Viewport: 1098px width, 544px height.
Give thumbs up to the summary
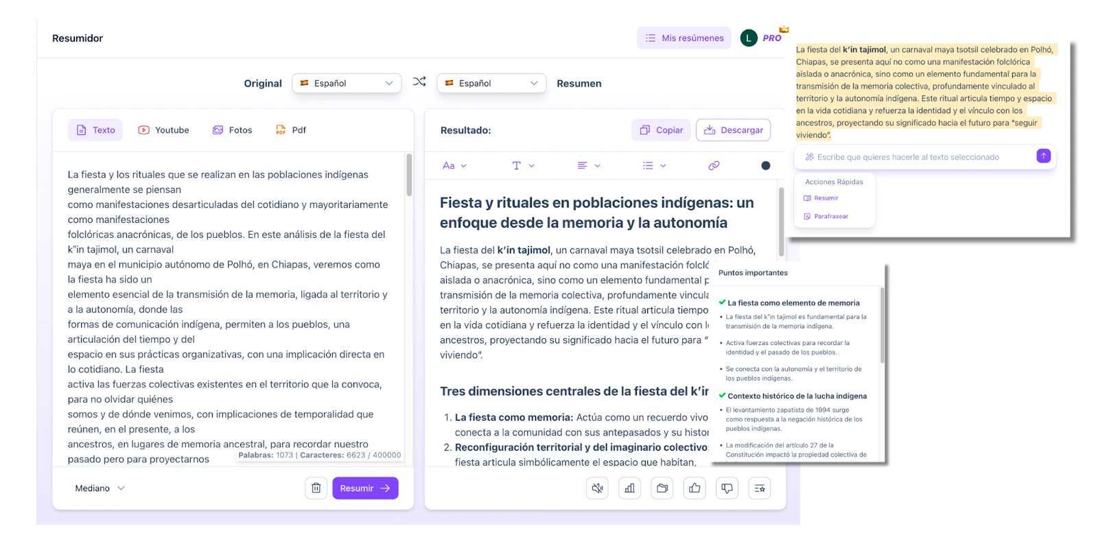click(x=694, y=488)
